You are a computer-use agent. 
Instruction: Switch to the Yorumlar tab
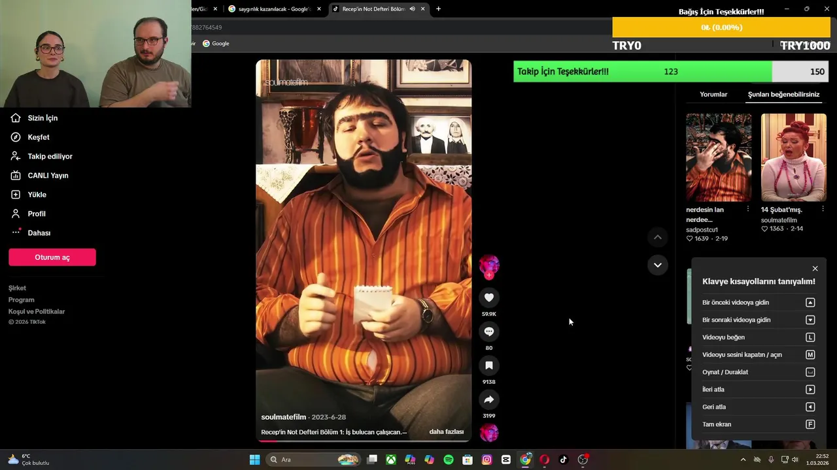[x=713, y=94]
